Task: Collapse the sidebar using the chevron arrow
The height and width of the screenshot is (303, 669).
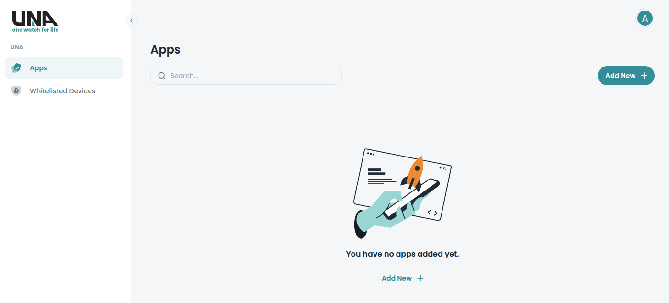Action: pyautogui.click(x=131, y=21)
